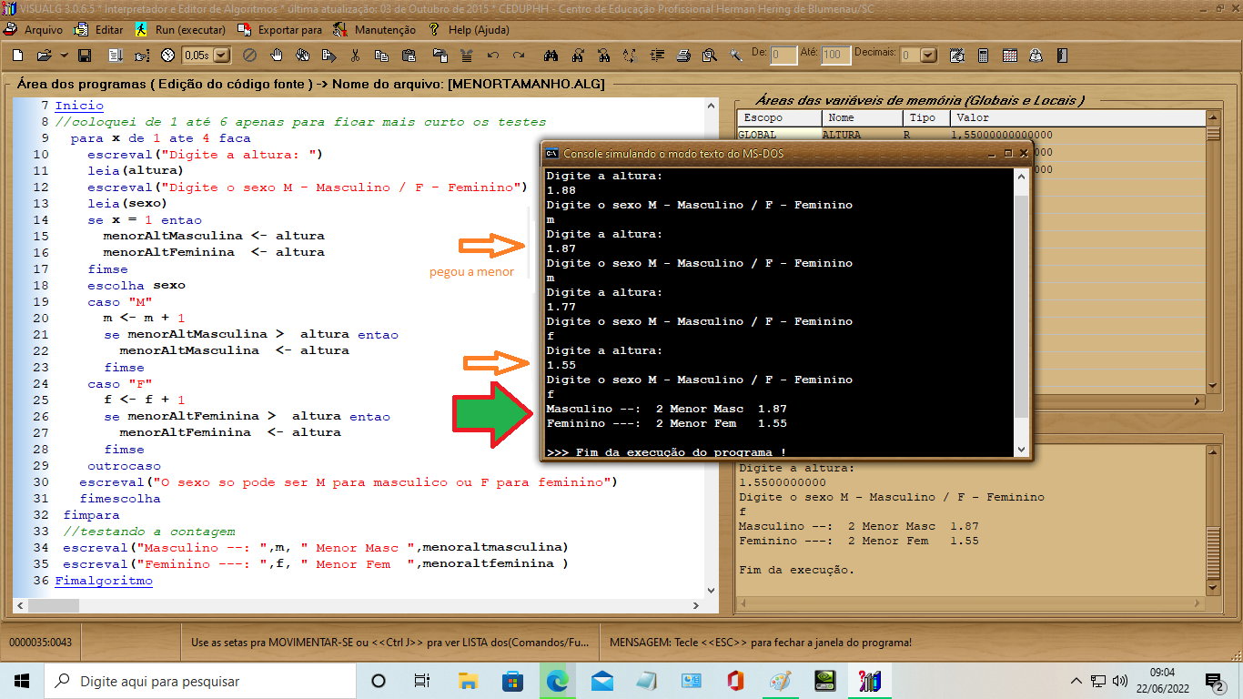The height and width of the screenshot is (699, 1243).
Task: Click the single-hand breakpoint icon
Action: (x=278, y=56)
